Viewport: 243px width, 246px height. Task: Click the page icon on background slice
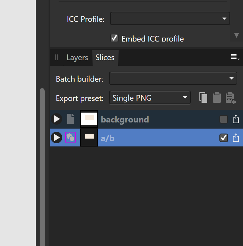(x=71, y=119)
